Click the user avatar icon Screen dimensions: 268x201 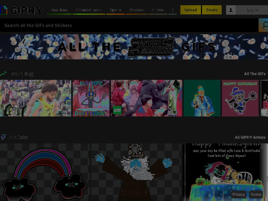[x=231, y=10]
